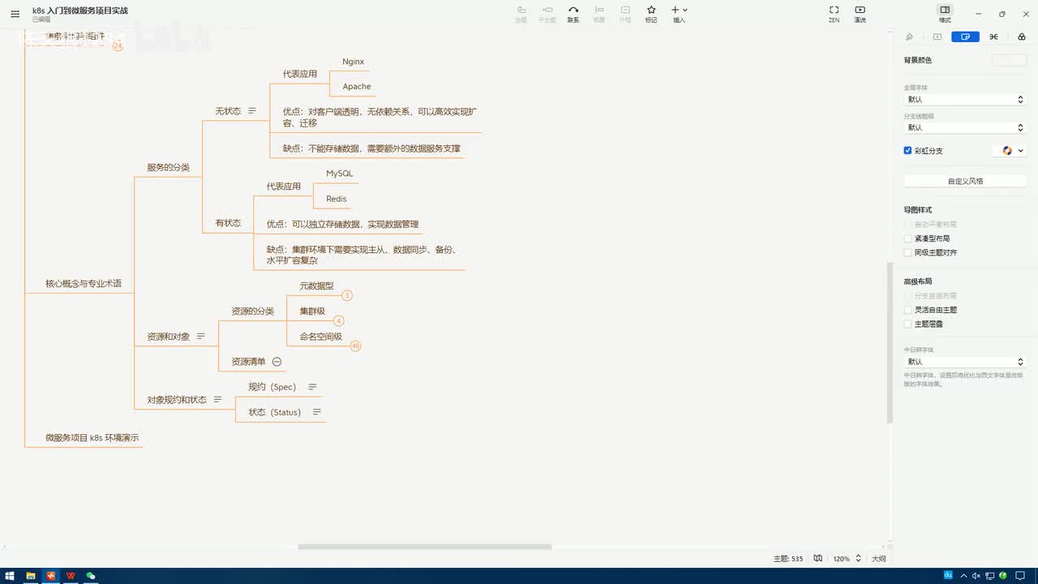Viewport: 1038px width, 584px height.
Task: Select the Apache topic
Action: click(357, 87)
